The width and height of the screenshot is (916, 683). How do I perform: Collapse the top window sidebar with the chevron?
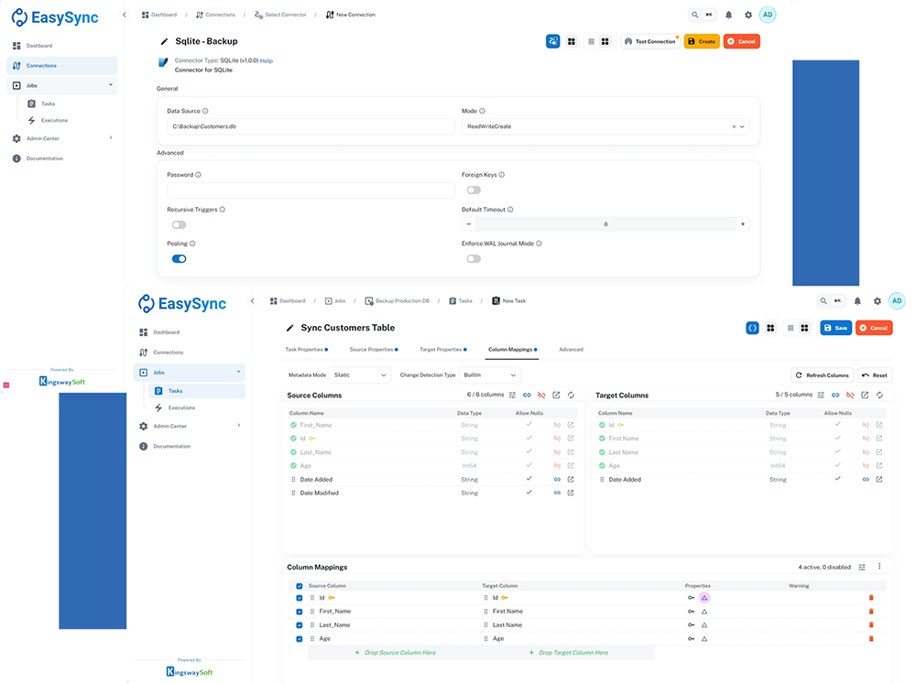tap(124, 16)
